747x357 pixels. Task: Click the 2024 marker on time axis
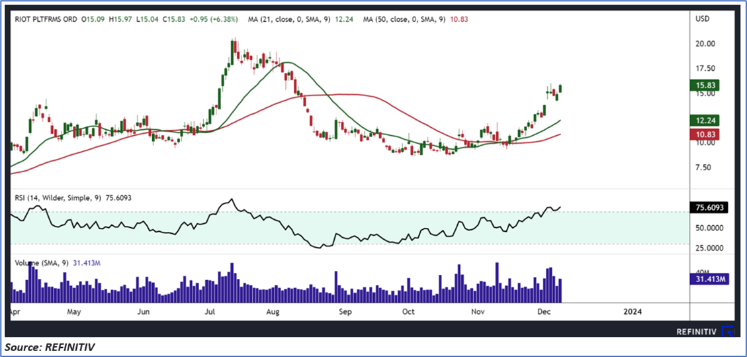point(633,310)
